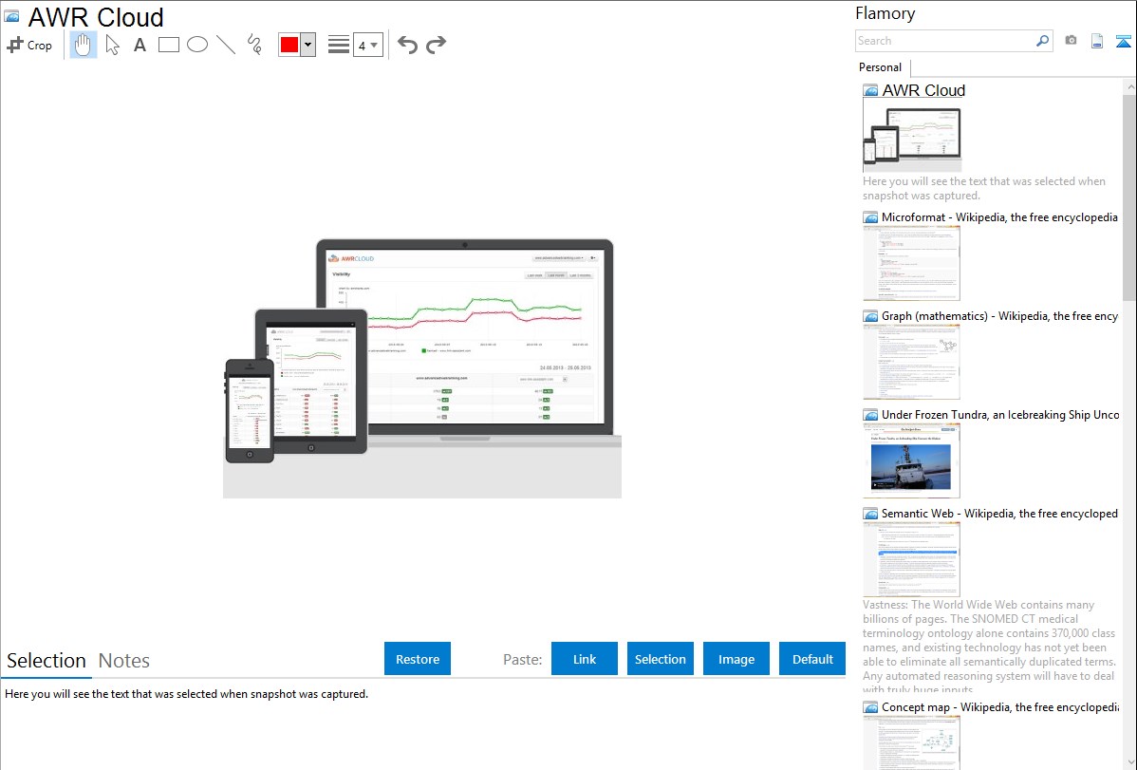Click icon beside sidebar AWR Cloud title
1137x770 pixels.
point(870,91)
